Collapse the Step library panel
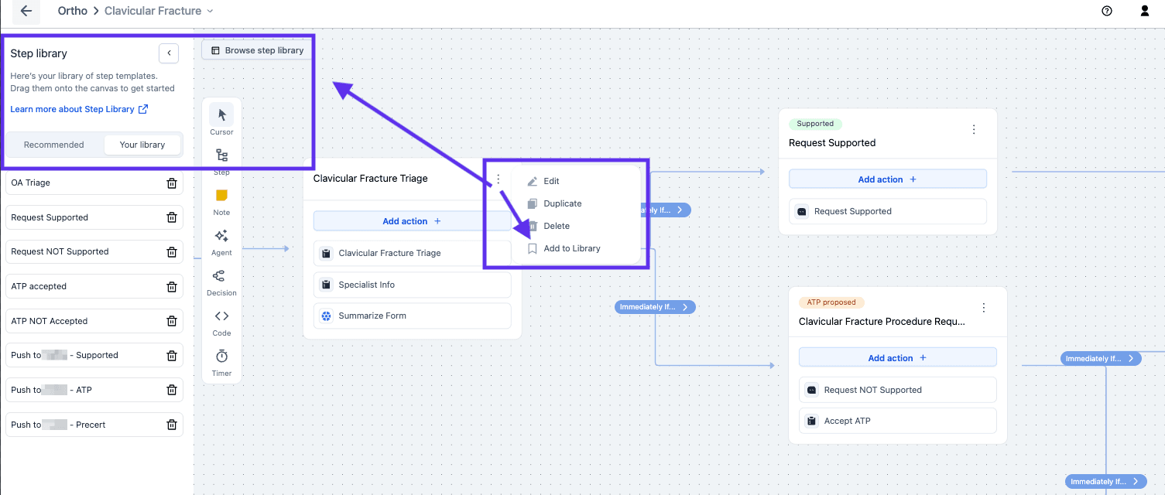1165x495 pixels. 169,53
